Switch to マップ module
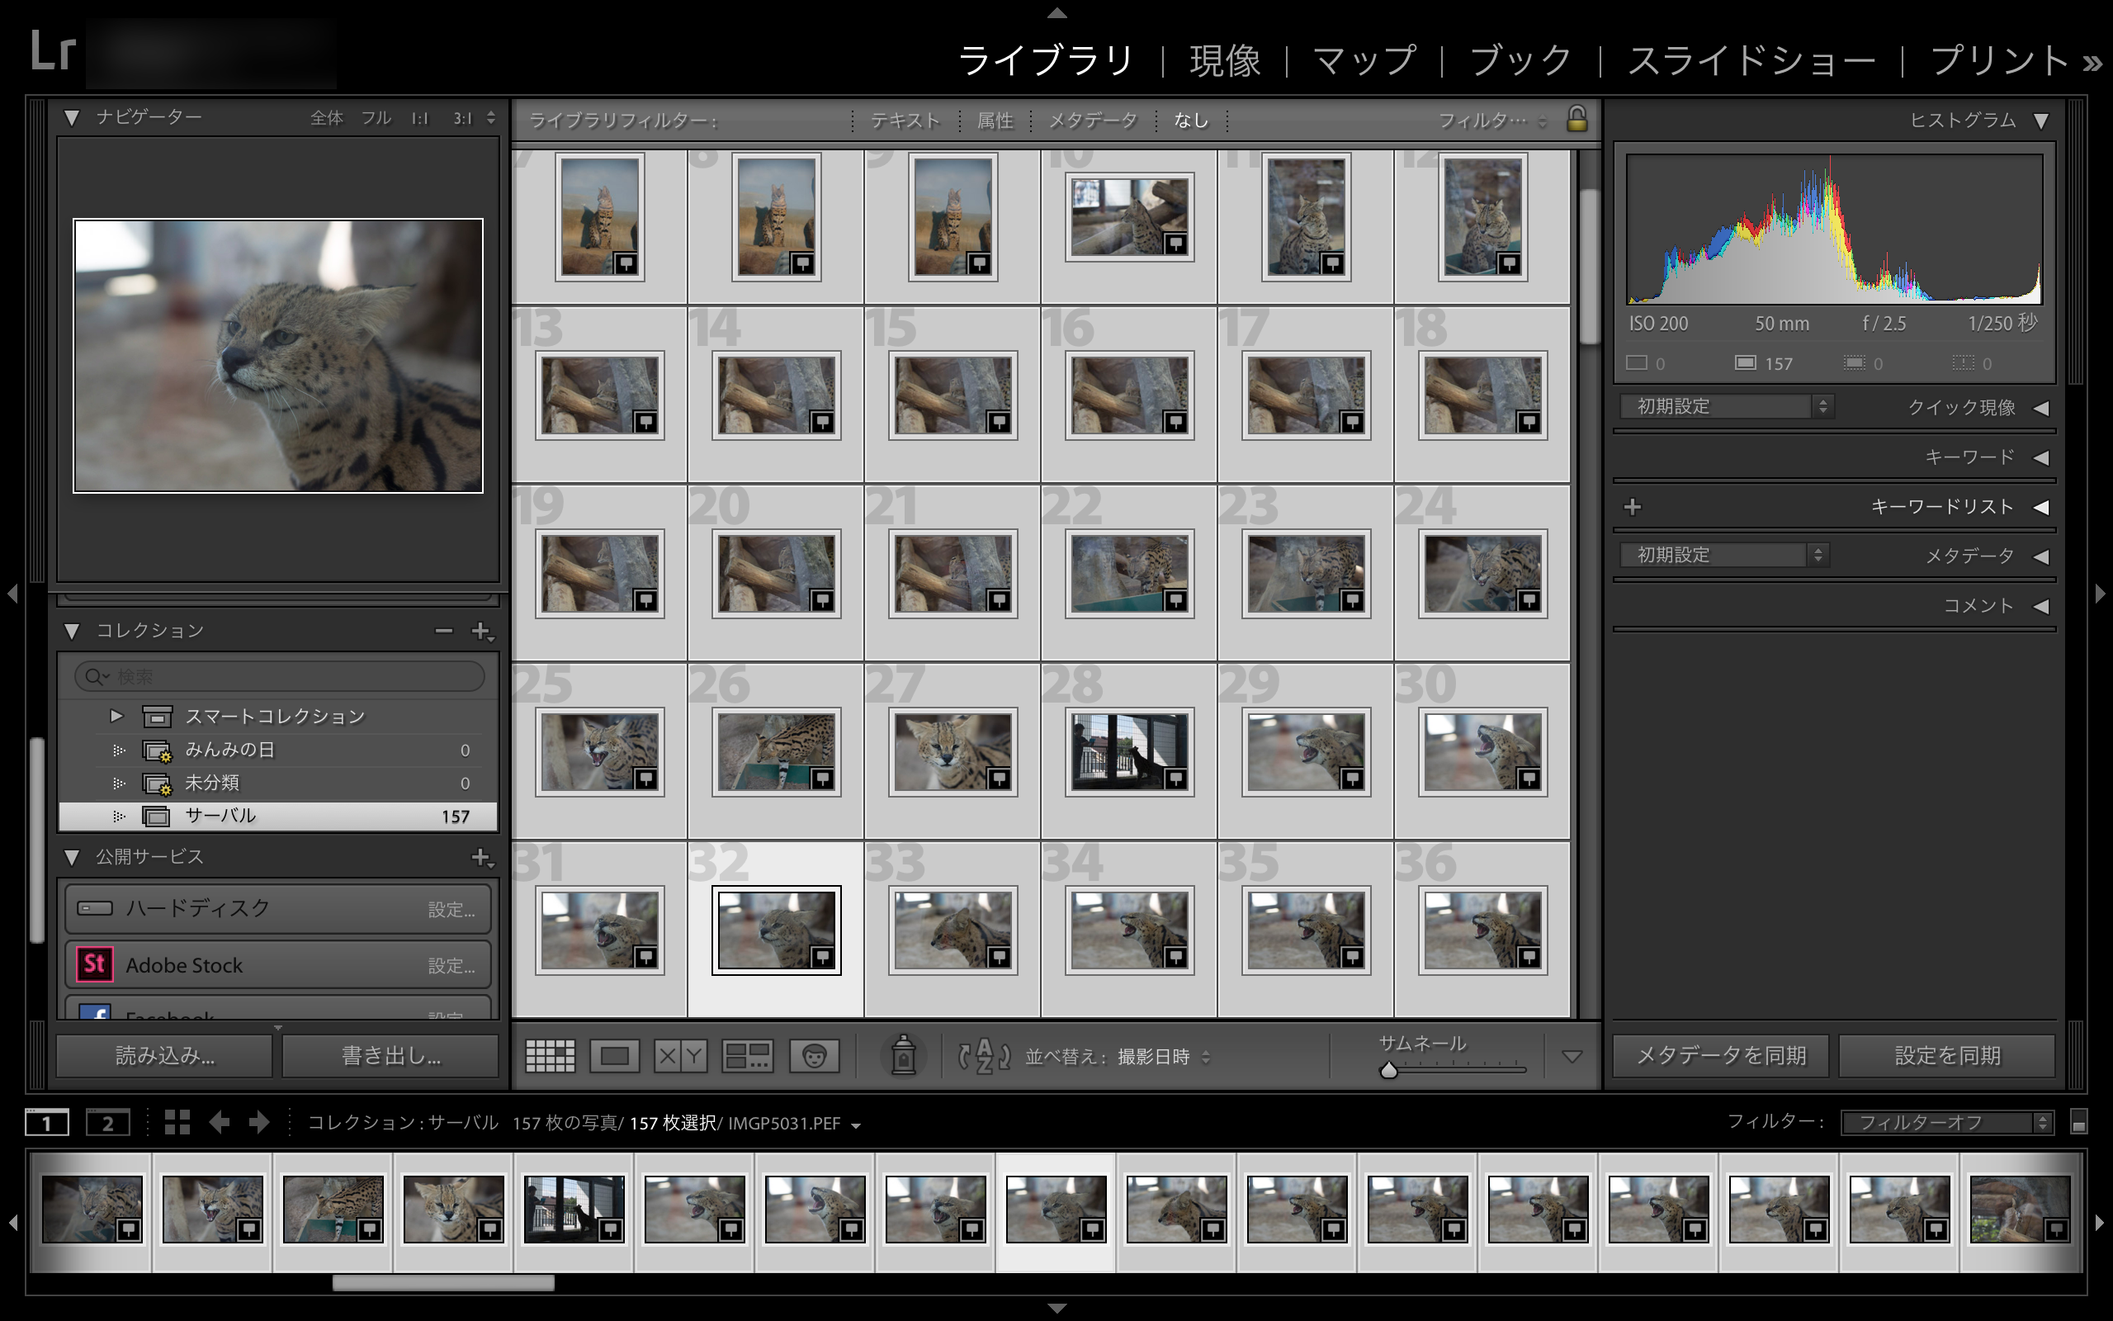 pyautogui.click(x=1364, y=61)
